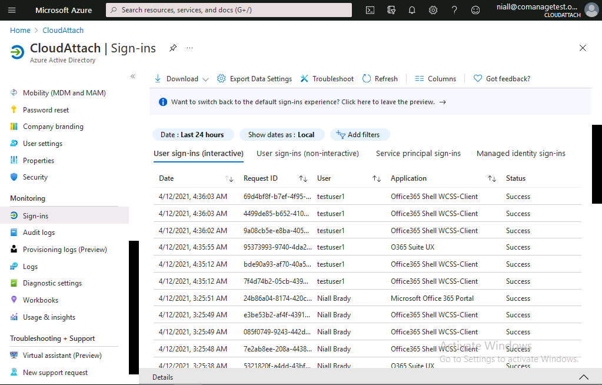This screenshot has height=385, width=602.
Task: Open the Microsoft Office 365 Portal row
Action: tap(367, 298)
